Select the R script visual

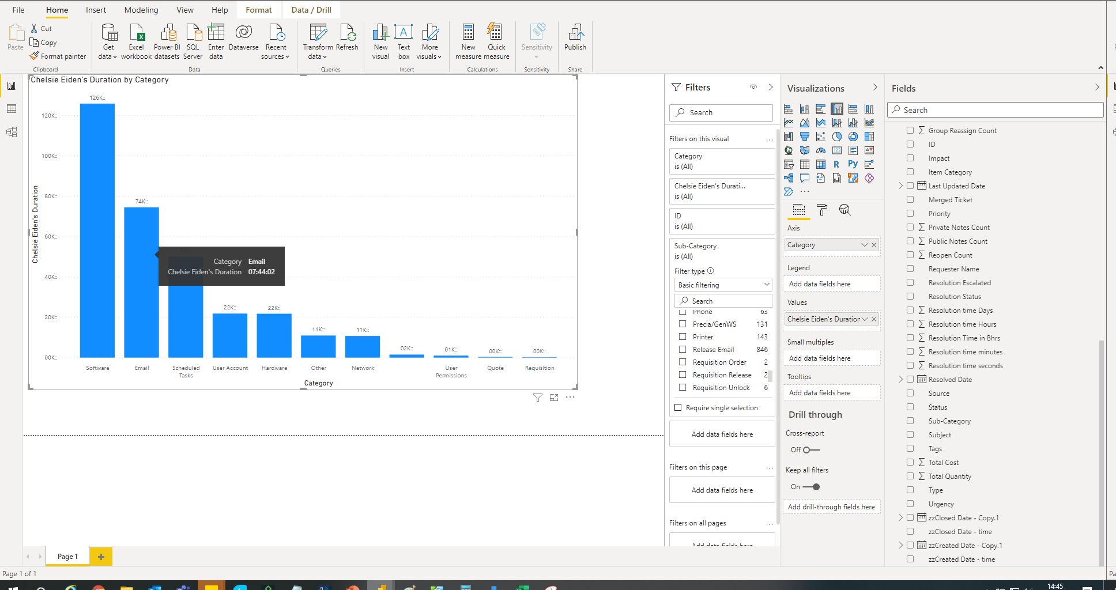[x=837, y=164]
